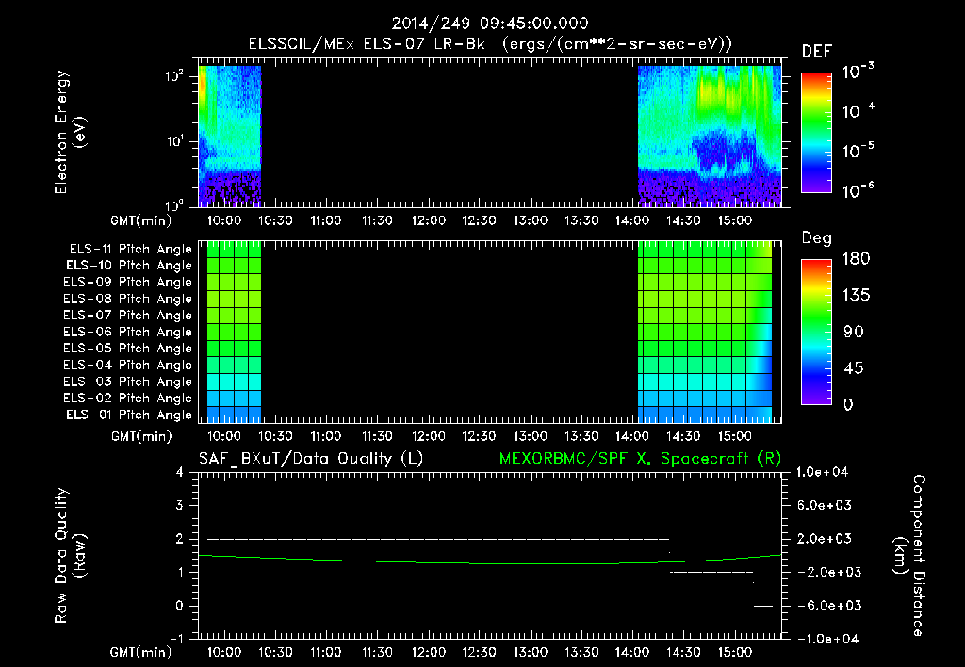Click the ELS-06 Pitch Angle row label
The height and width of the screenshot is (667, 965).
(x=128, y=332)
